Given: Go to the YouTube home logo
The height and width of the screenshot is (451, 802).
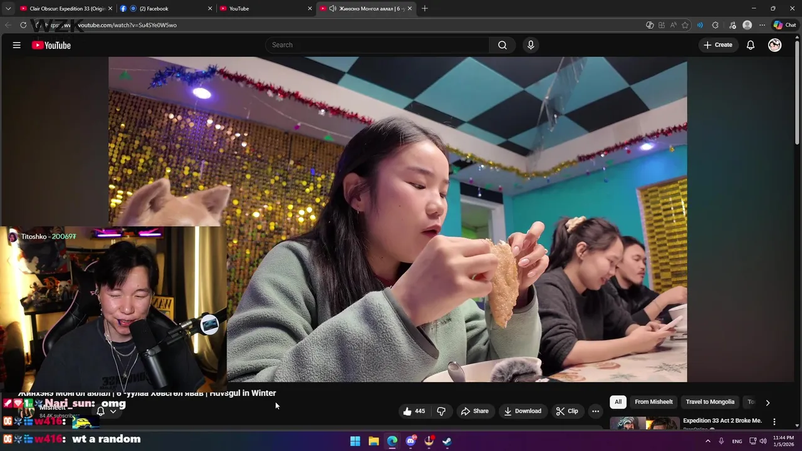Looking at the screenshot, I should pyautogui.click(x=51, y=45).
